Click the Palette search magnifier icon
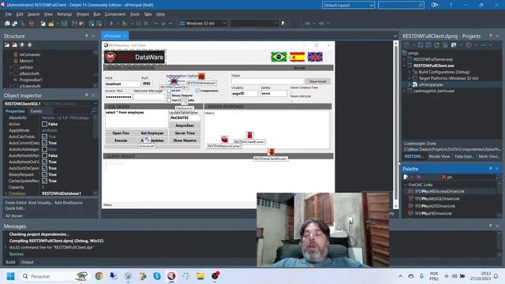505x284 pixels. pos(498,177)
